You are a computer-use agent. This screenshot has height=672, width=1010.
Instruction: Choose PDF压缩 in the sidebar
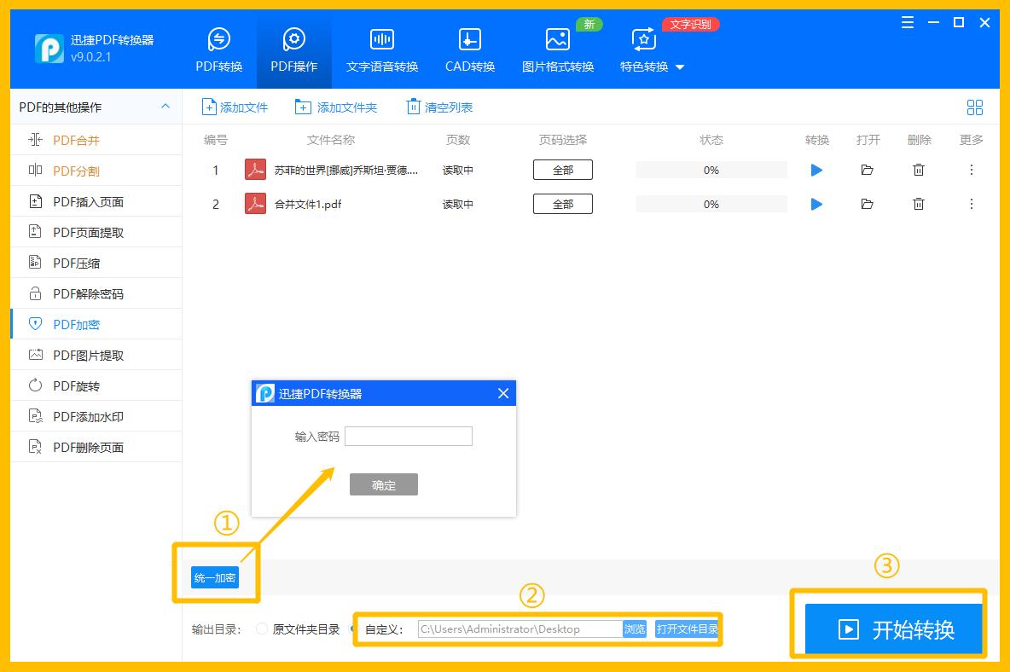tap(77, 264)
